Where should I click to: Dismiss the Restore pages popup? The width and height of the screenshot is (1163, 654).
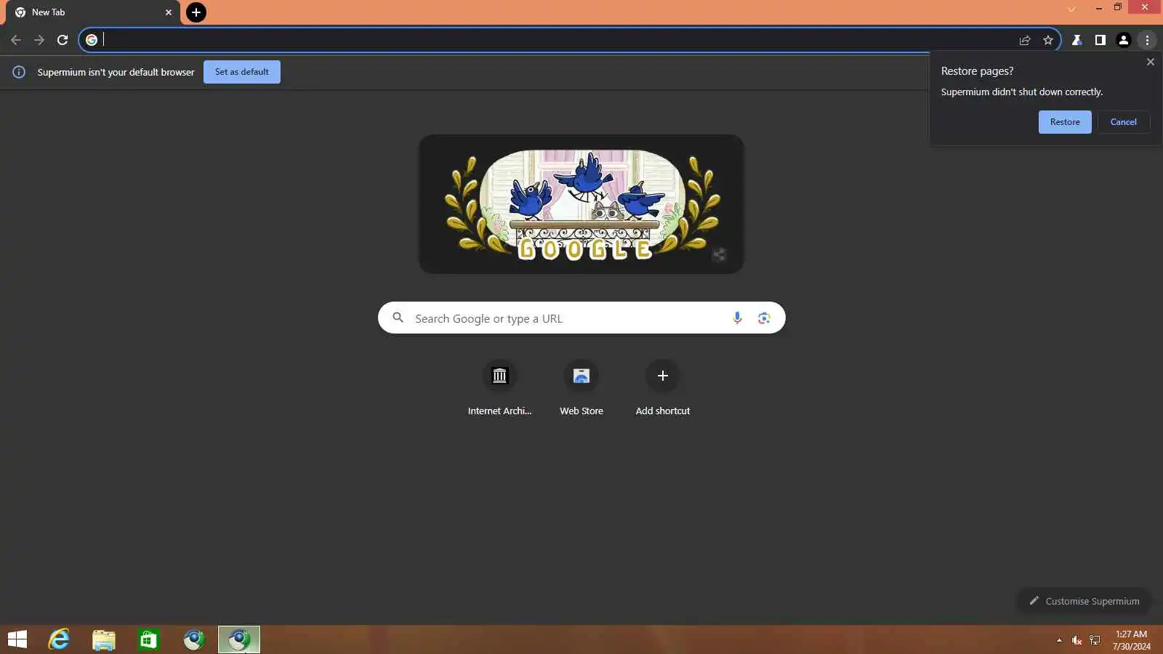point(1151,62)
